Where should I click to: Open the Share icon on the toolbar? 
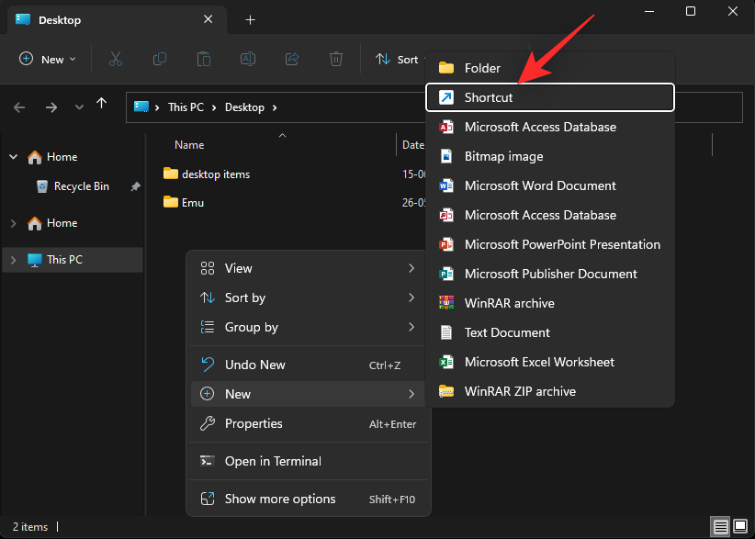click(x=291, y=58)
